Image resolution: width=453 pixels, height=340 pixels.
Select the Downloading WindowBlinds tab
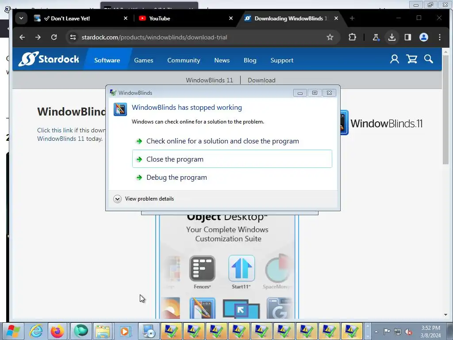[291, 18]
